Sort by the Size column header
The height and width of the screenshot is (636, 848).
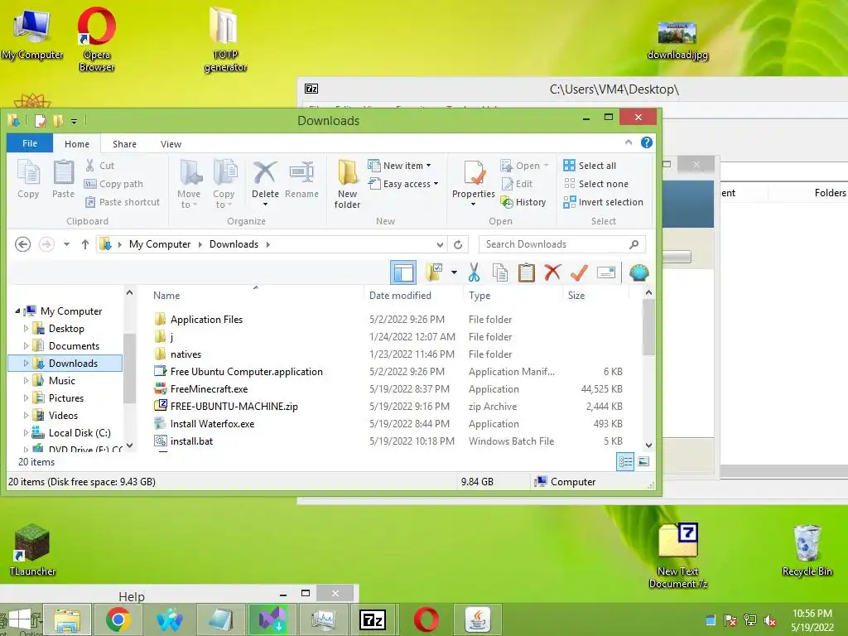click(576, 296)
